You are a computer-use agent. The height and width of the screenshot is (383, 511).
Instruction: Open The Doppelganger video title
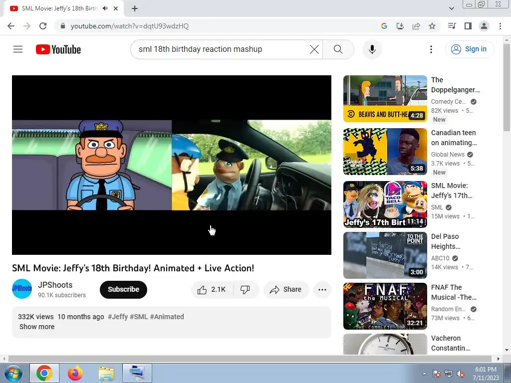[x=455, y=85]
